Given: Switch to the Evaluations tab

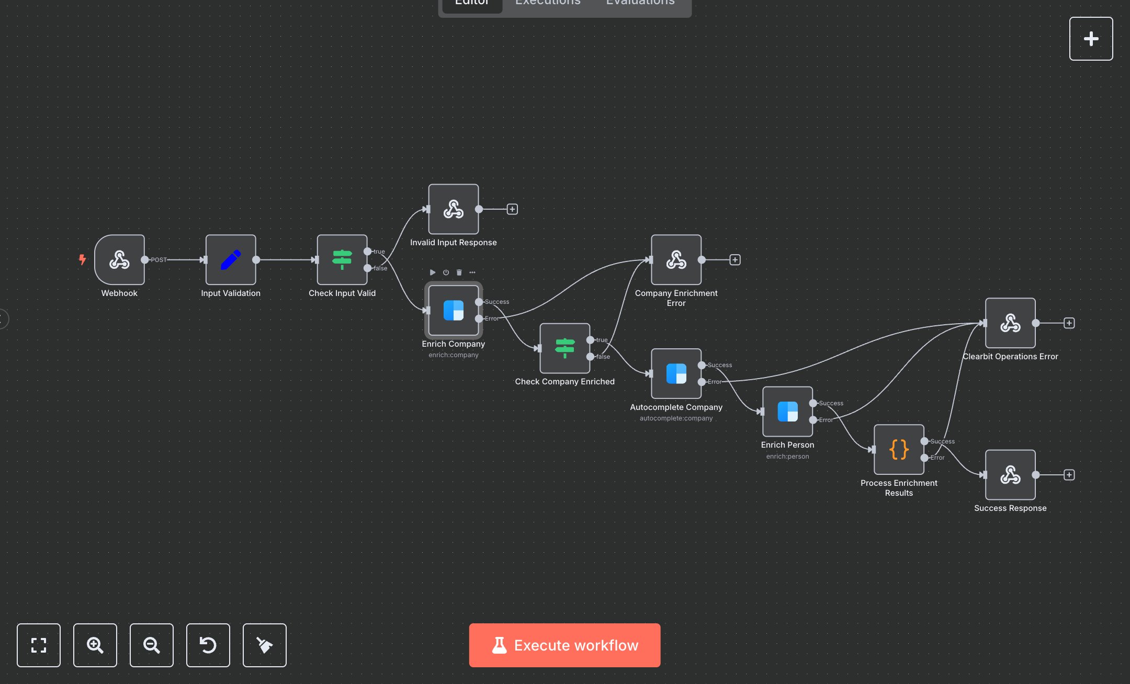Looking at the screenshot, I should [x=639, y=3].
